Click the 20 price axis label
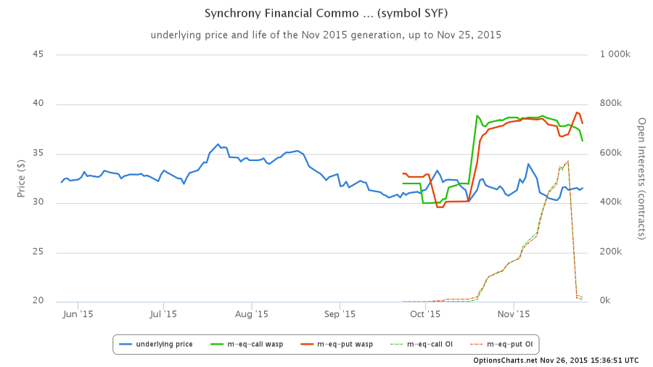 point(38,300)
